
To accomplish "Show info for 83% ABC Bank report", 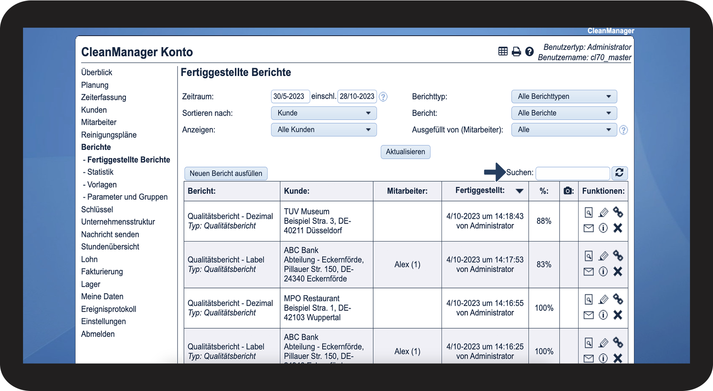I will (x=603, y=272).
